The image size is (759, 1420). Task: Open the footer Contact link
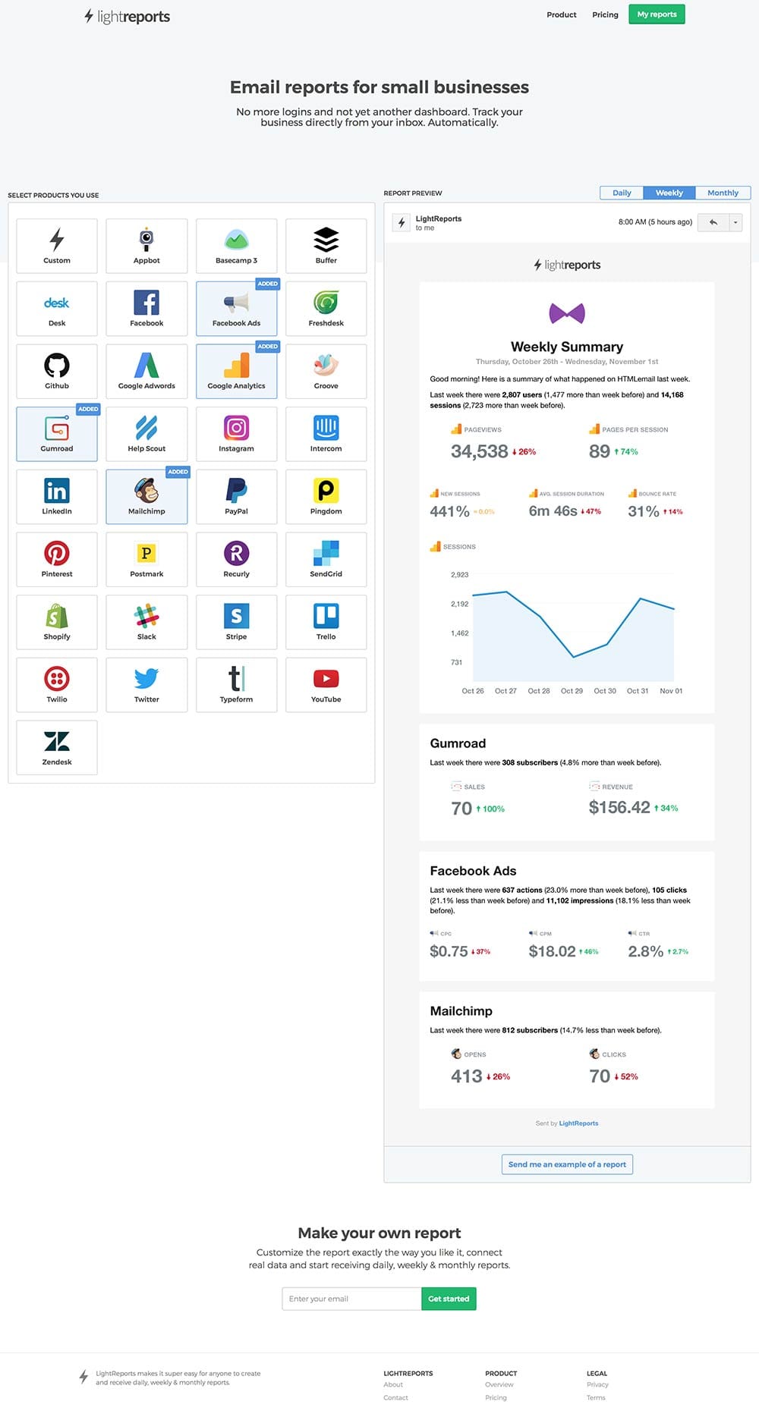pyautogui.click(x=395, y=1397)
